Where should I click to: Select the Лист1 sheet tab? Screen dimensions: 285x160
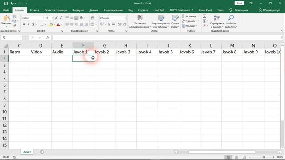coord(27,152)
